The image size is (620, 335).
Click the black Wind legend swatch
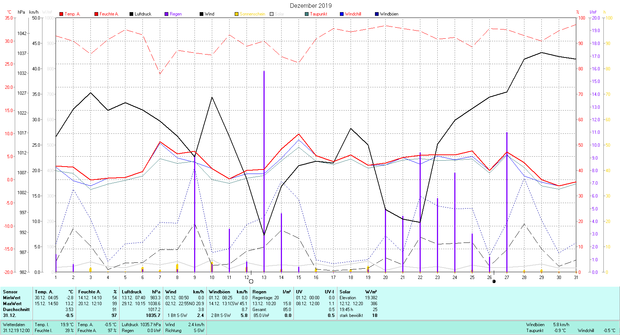click(201, 14)
